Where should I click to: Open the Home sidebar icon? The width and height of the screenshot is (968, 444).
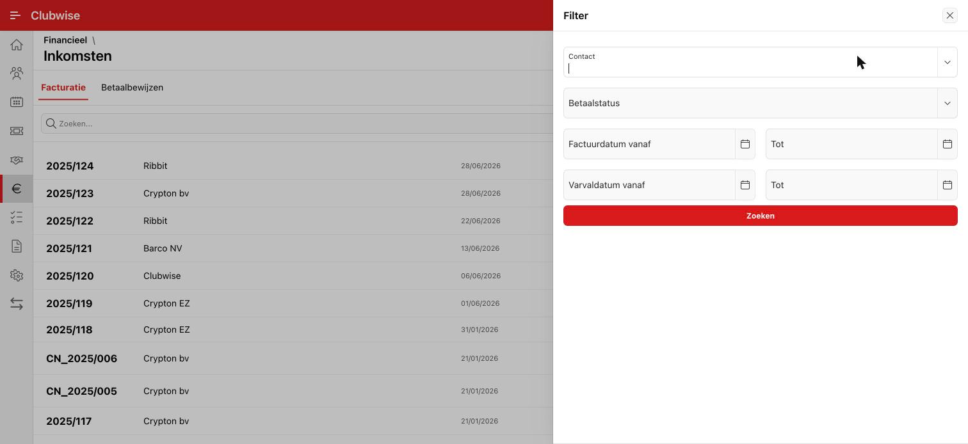click(17, 45)
